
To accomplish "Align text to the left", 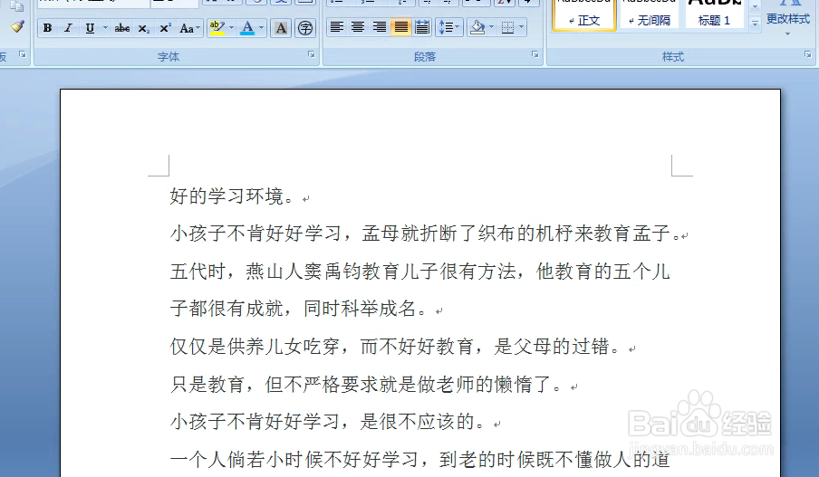I will tap(337, 27).
